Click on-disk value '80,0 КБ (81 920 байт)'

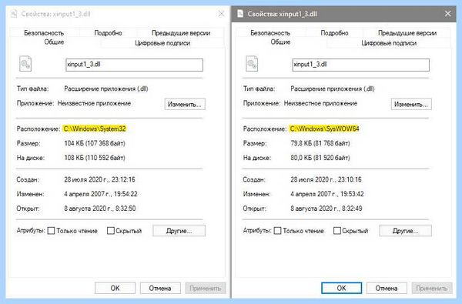(x=320, y=158)
